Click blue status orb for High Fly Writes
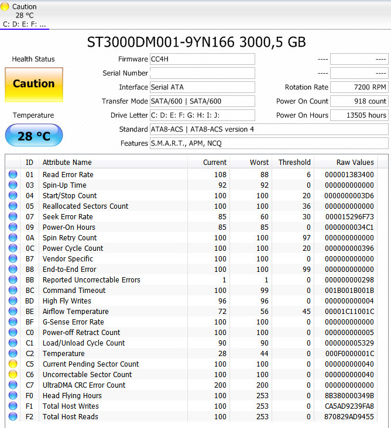Viewport: 391px width, 428px height. [x=13, y=301]
